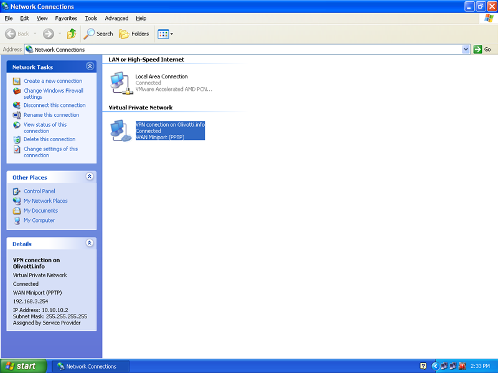Open the Views dropdown button
The image size is (498, 373).
[x=166, y=34]
